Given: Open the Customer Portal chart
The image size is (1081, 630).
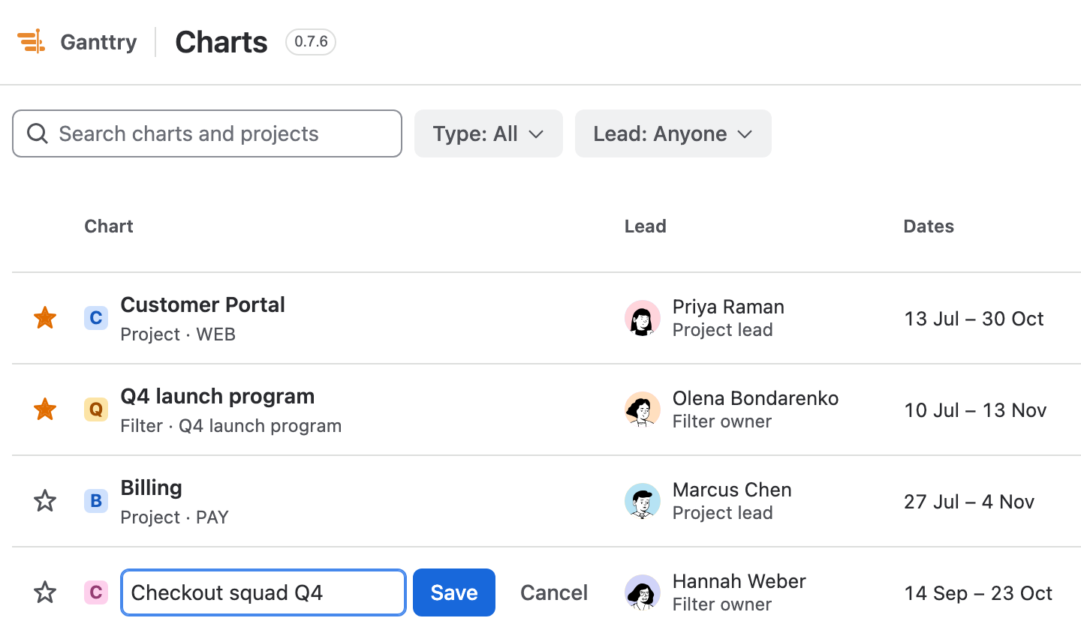Looking at the screenshot, I should 203,305.
